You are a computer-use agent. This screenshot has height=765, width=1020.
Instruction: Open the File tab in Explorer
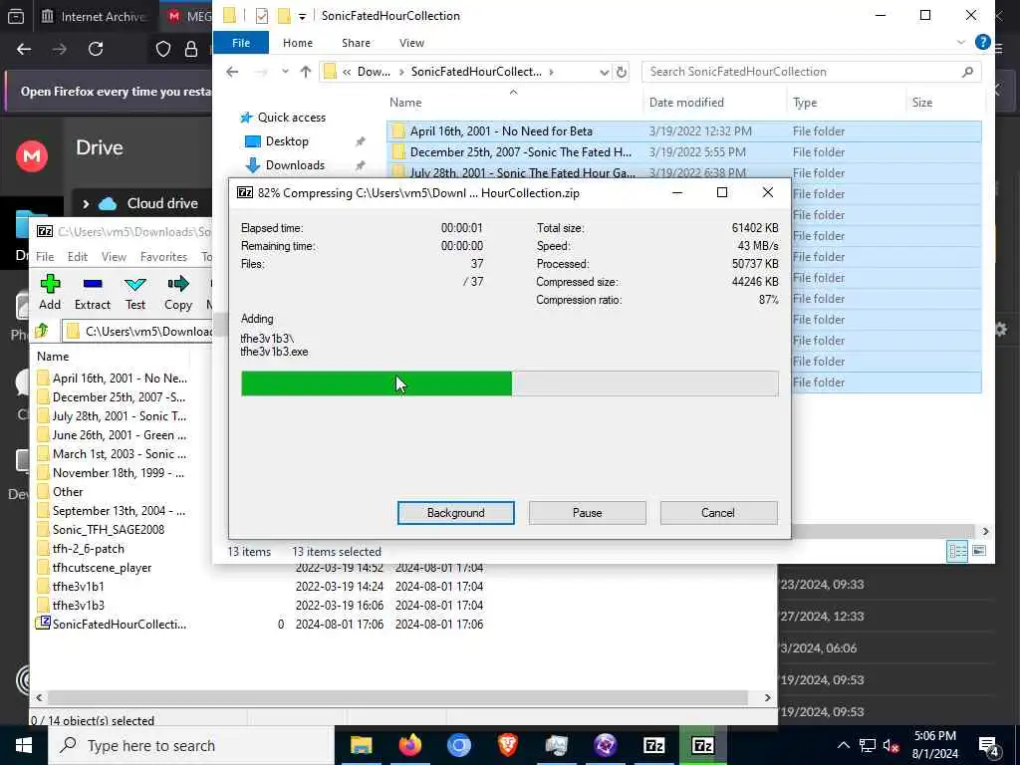click(x=241, y=42)
